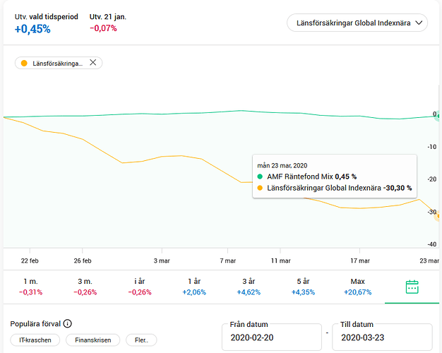Expand the Länsförsäkringar Global Indexnära dropdown

[357, 23]
